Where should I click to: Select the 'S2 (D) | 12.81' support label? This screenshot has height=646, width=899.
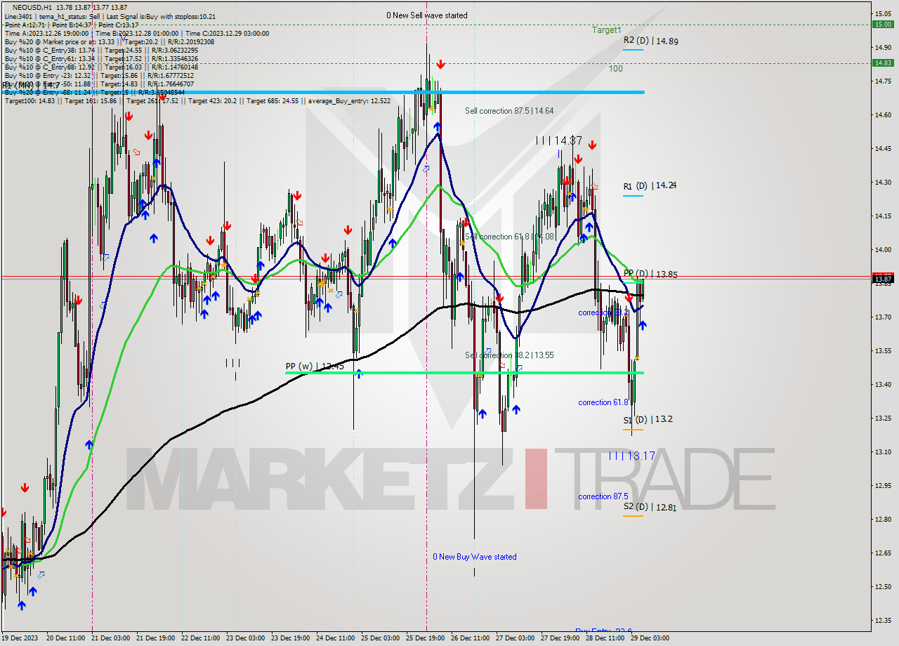[650, 506]
